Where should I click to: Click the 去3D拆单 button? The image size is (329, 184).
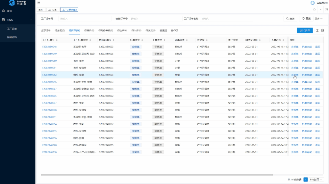pyautogui.click(x=304, y=31)
